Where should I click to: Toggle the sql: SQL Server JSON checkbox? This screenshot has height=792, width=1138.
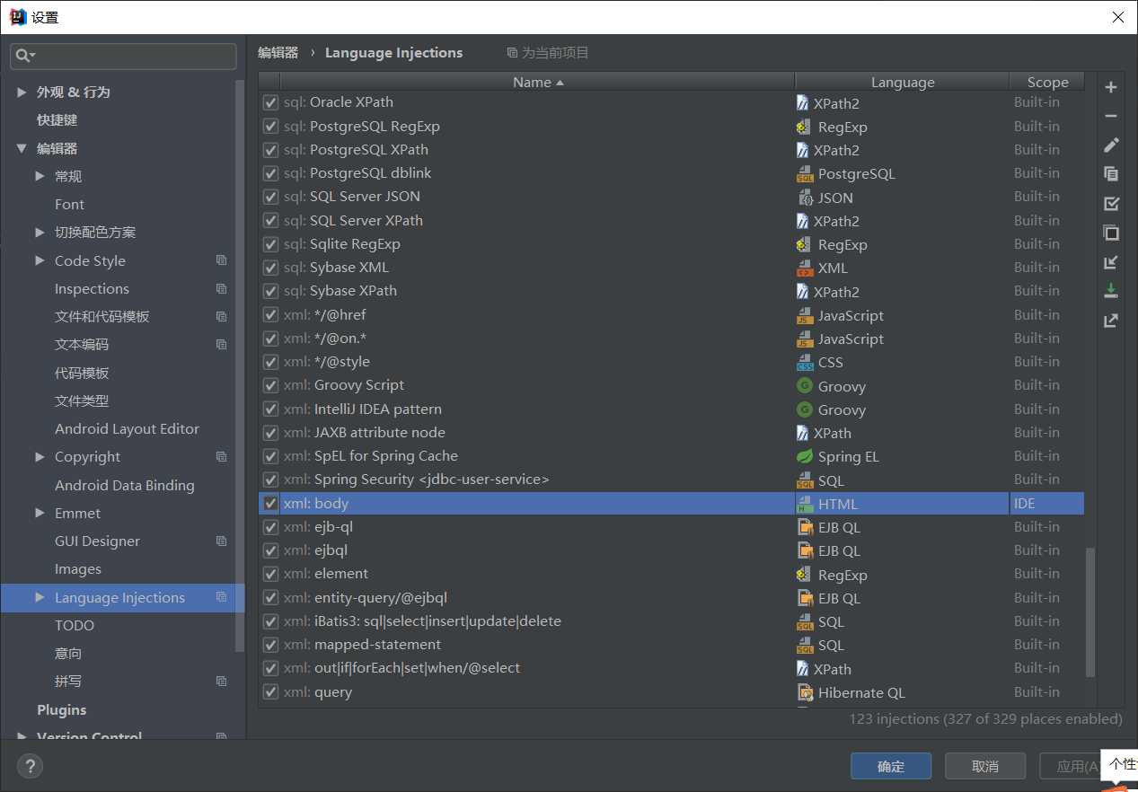click(270, 197)
